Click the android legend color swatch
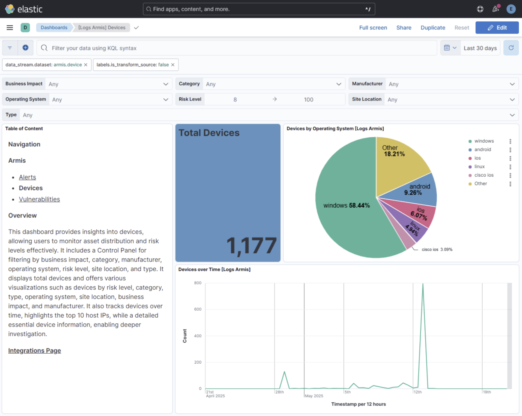 pyautogui.click(x=470, y=150)
